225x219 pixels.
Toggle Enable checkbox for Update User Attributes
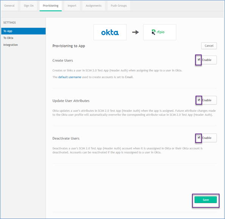[199, 100]
